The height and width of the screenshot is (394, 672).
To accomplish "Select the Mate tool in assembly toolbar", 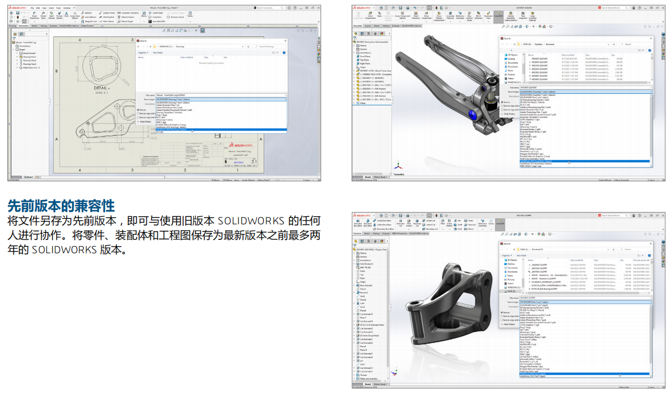I will [379, 14].
